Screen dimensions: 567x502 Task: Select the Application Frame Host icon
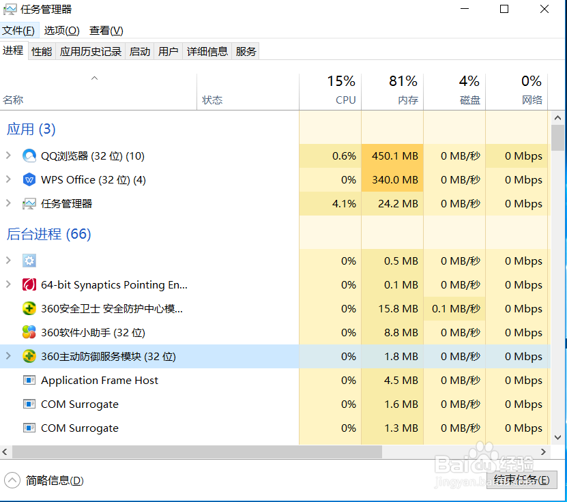tap(29, 380)
